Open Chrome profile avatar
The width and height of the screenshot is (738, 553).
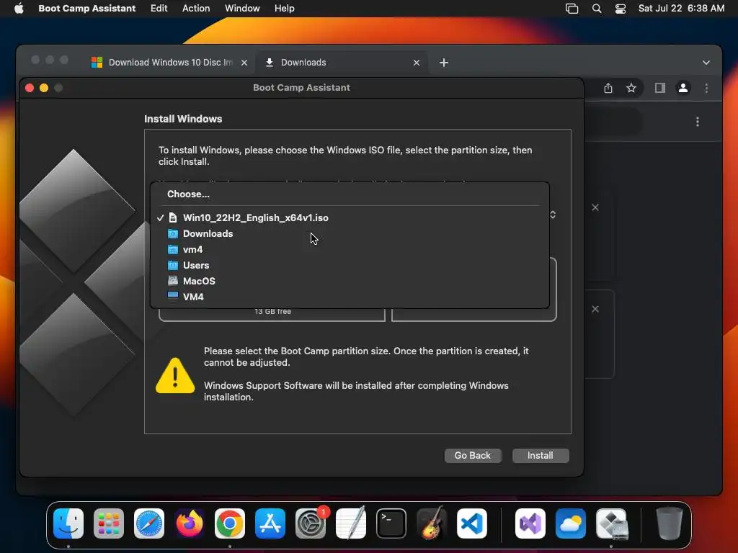683,88
